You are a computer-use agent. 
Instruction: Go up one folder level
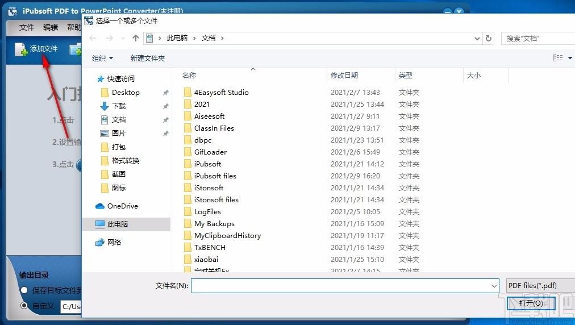pyautogui.click(x=136, y=38)
